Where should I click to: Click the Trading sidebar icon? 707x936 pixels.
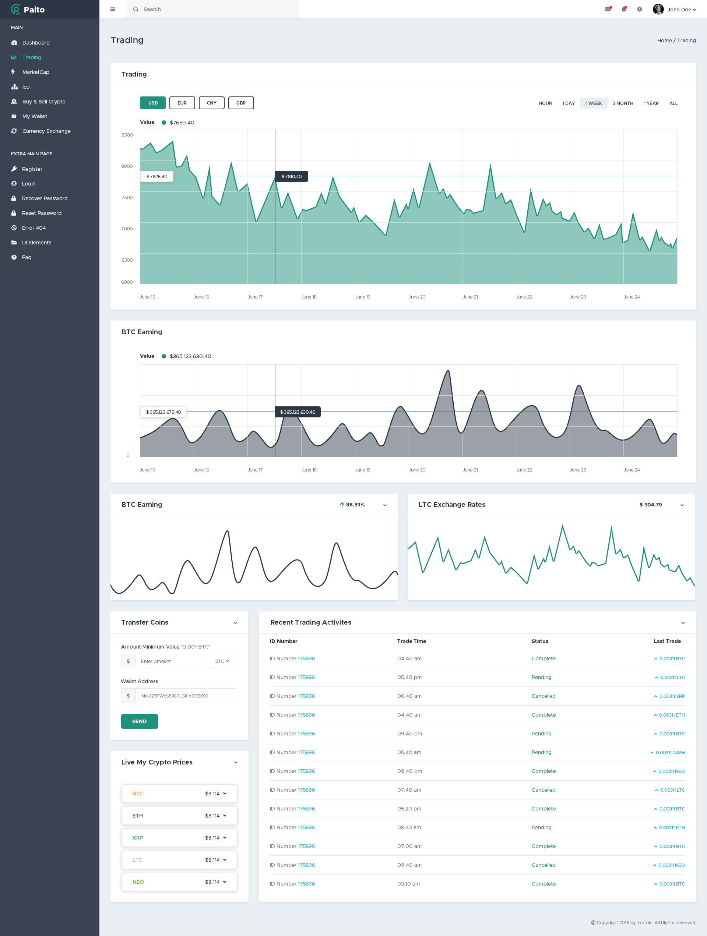click(14, 57)
